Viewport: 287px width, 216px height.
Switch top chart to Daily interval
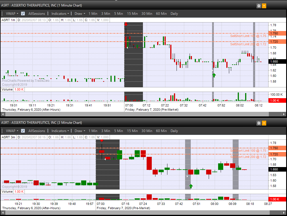point(174,14)
